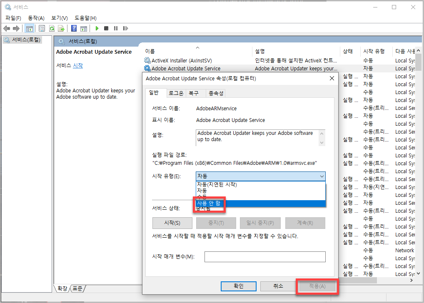The height and width of the screenshot is (303, 424).
Task: Click the 확인 button
Action: tap(239, 286)
